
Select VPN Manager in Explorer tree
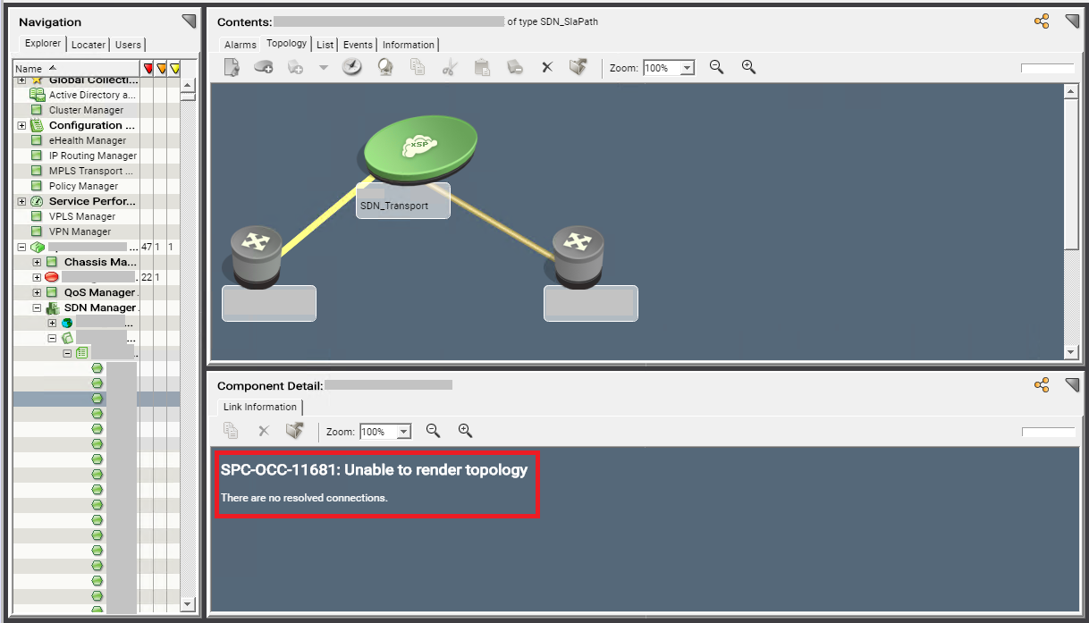pyautogui.click(x=80, y=232)
